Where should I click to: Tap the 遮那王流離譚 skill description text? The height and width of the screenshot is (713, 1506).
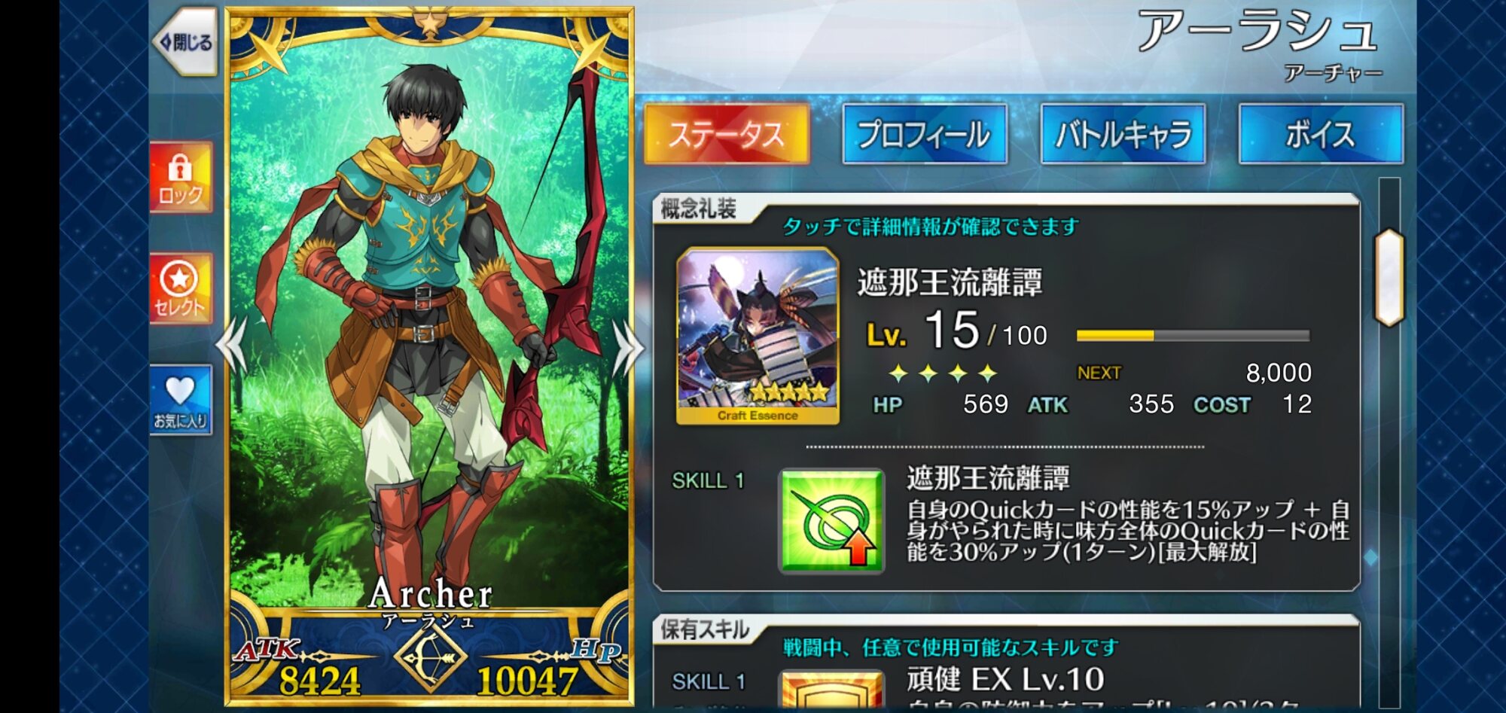click(1128, 531)
